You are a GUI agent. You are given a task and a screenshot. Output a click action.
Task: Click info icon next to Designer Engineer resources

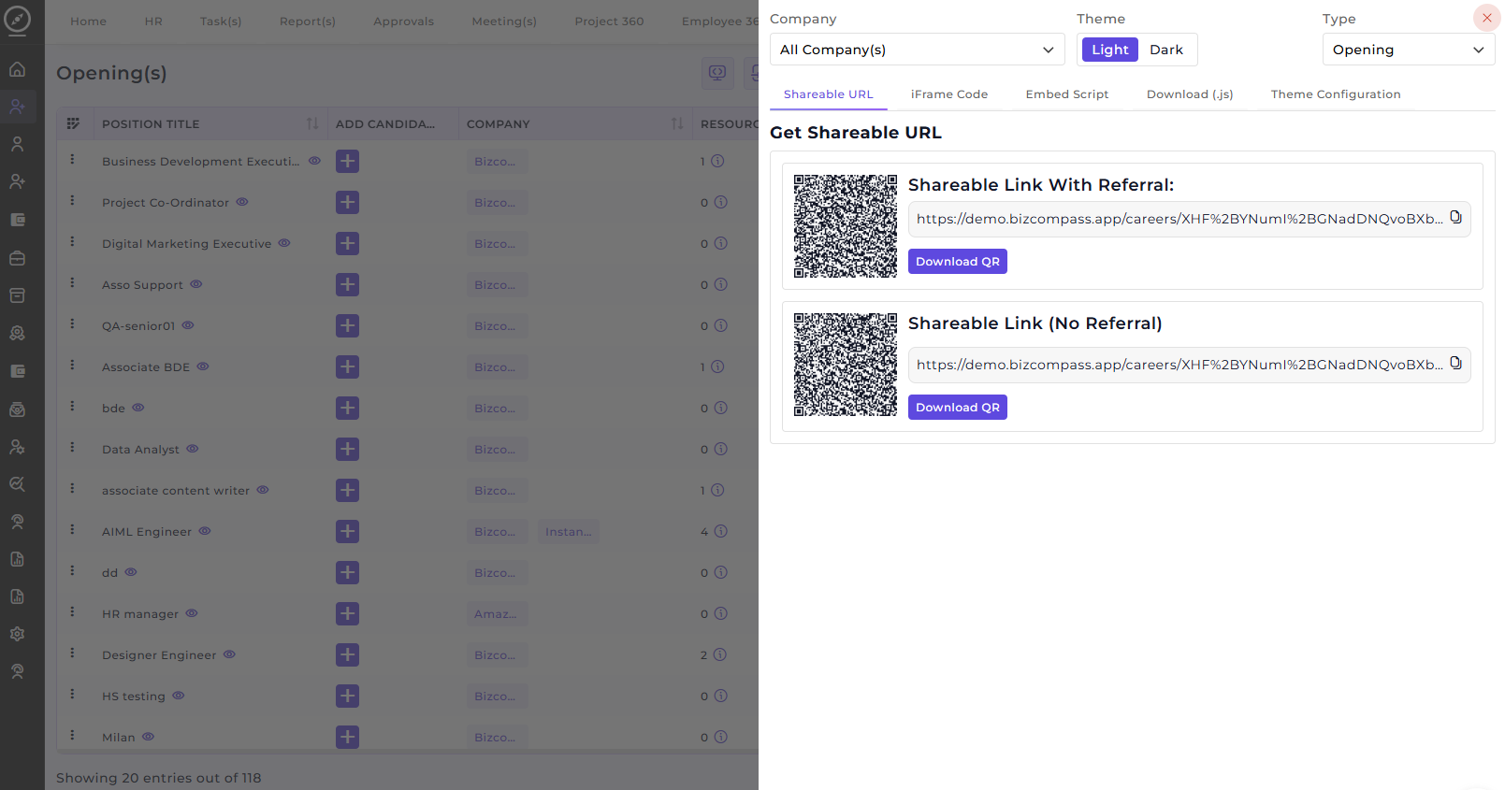click(720, 654)
